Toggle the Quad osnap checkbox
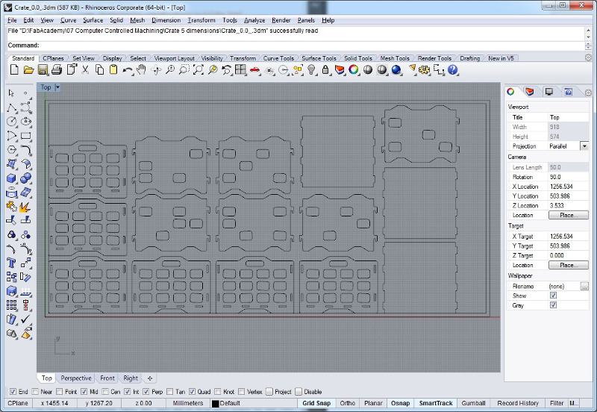Screen dimensions: 597x412 coord(193,392)
